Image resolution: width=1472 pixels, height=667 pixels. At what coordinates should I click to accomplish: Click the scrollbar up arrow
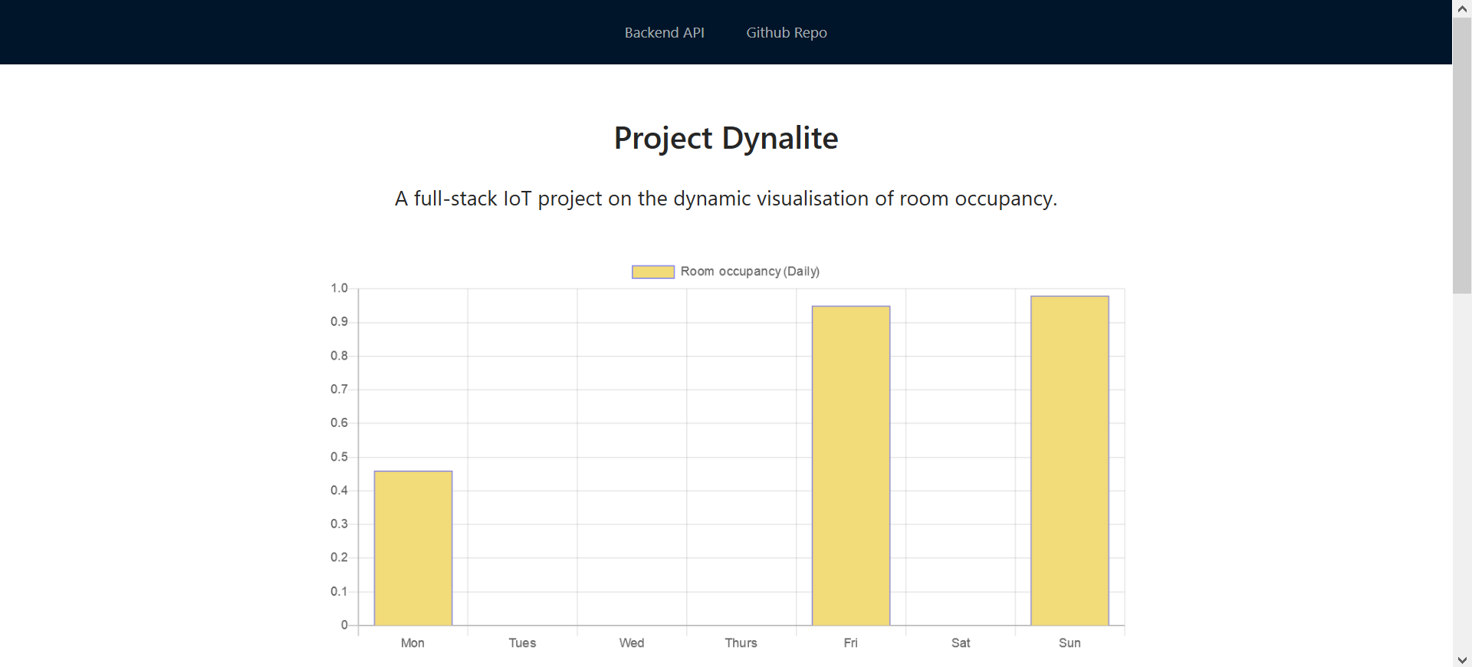[1462, 8]
